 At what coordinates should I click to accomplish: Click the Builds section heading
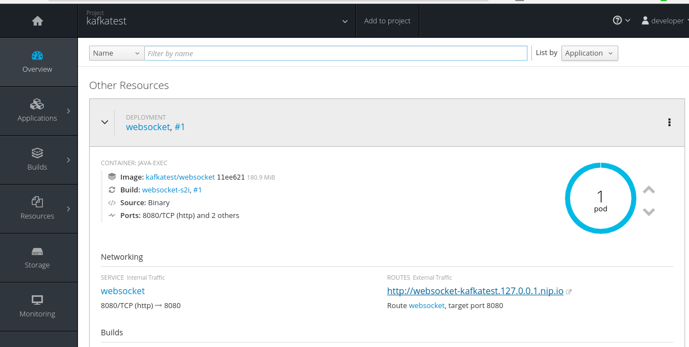(x=112, y=333)
